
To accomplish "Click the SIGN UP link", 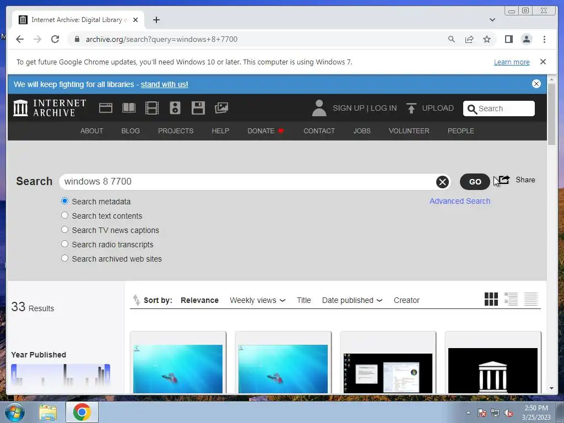I will pyautogui.click(x=348, y=108).
